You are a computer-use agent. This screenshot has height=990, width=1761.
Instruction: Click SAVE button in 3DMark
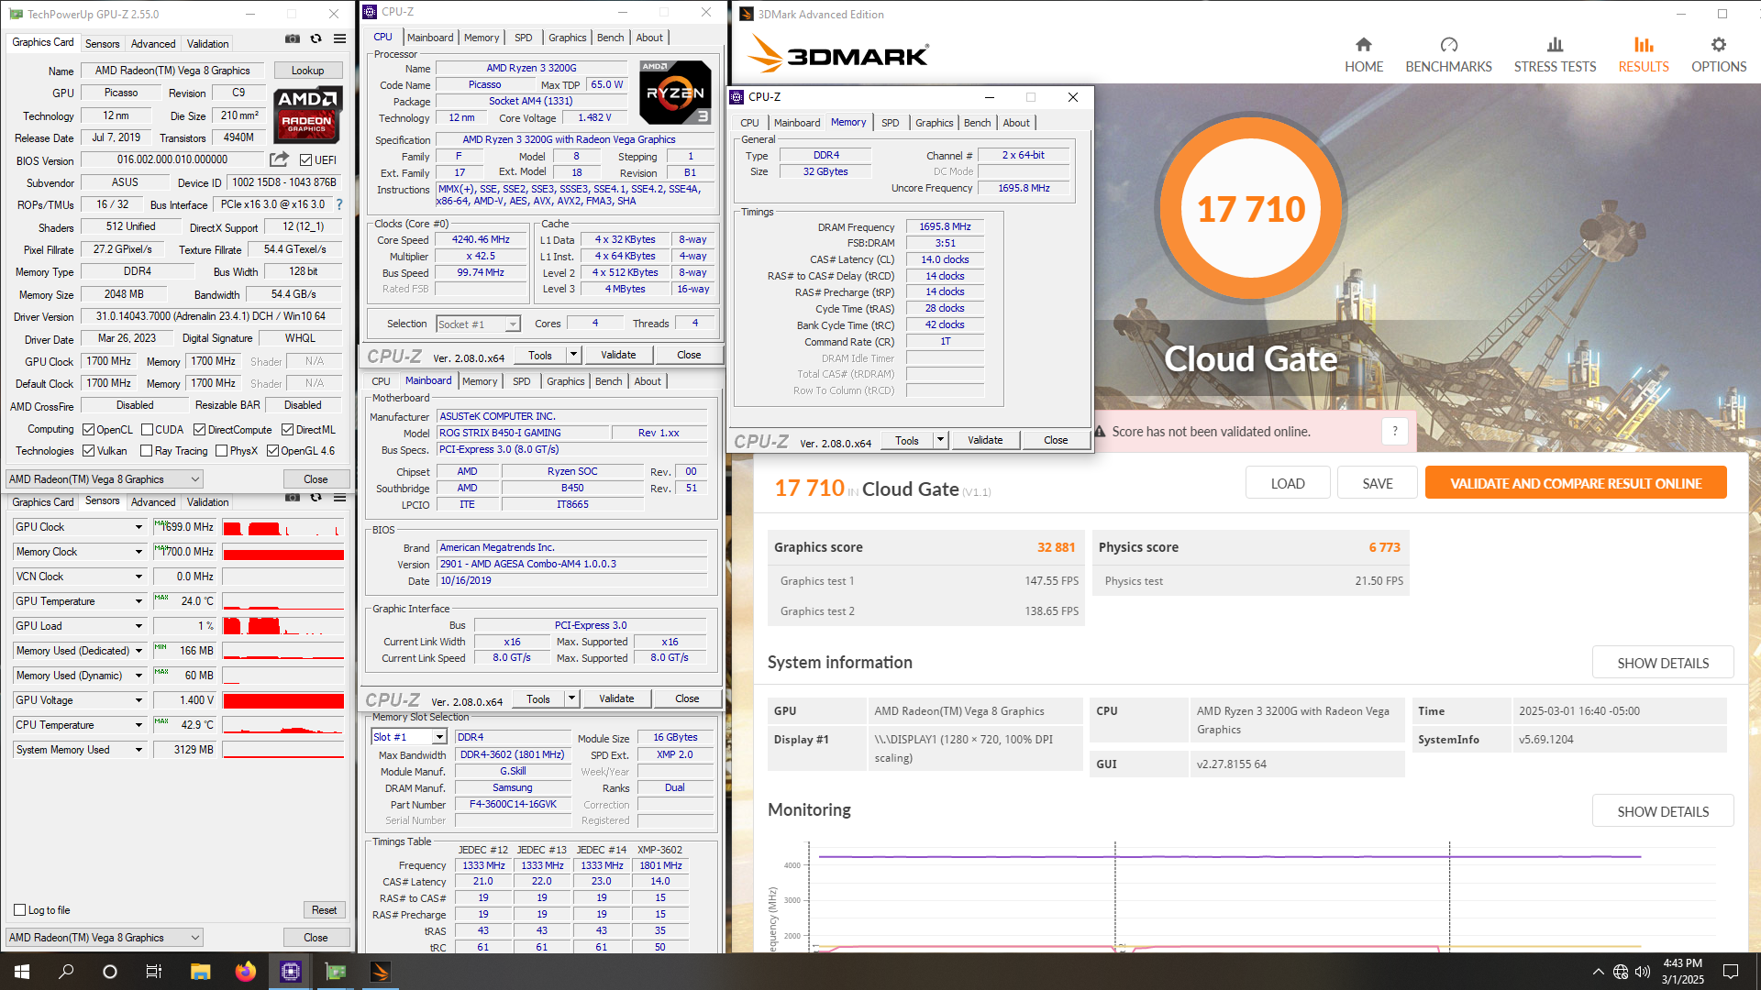pos(1377,483)
